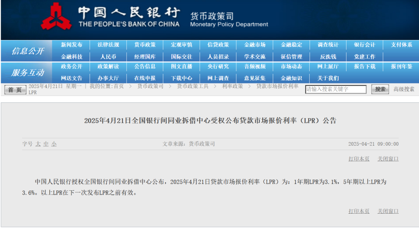
Task: Set font size to 大
Action: click(38, 144)
